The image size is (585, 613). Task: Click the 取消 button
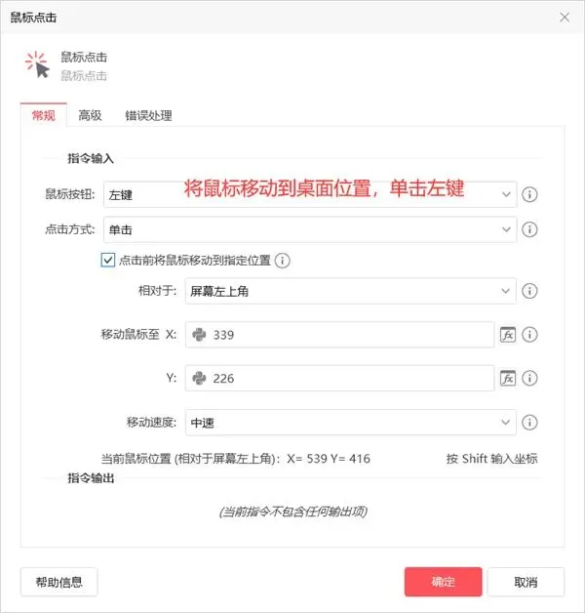526,582
